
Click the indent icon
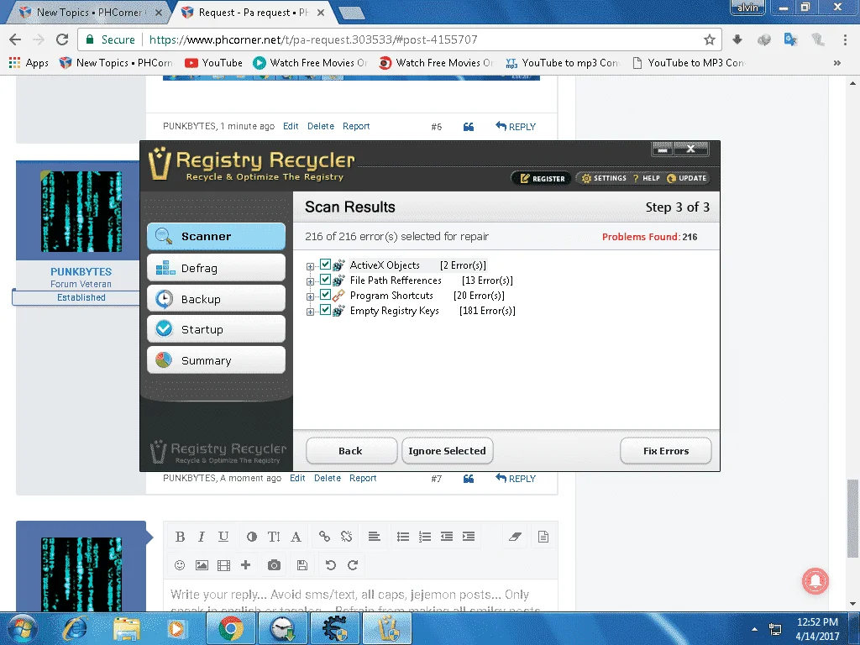coord(469,537)
